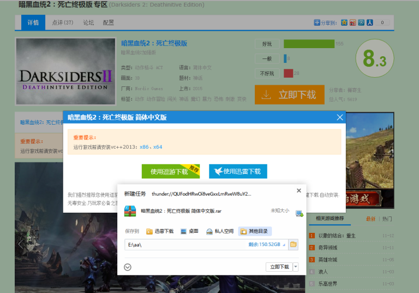The width and height of the screenshot is (419, 293).
Task: Click 立即下载 in the new task dialog
Action: coord(279,267)
